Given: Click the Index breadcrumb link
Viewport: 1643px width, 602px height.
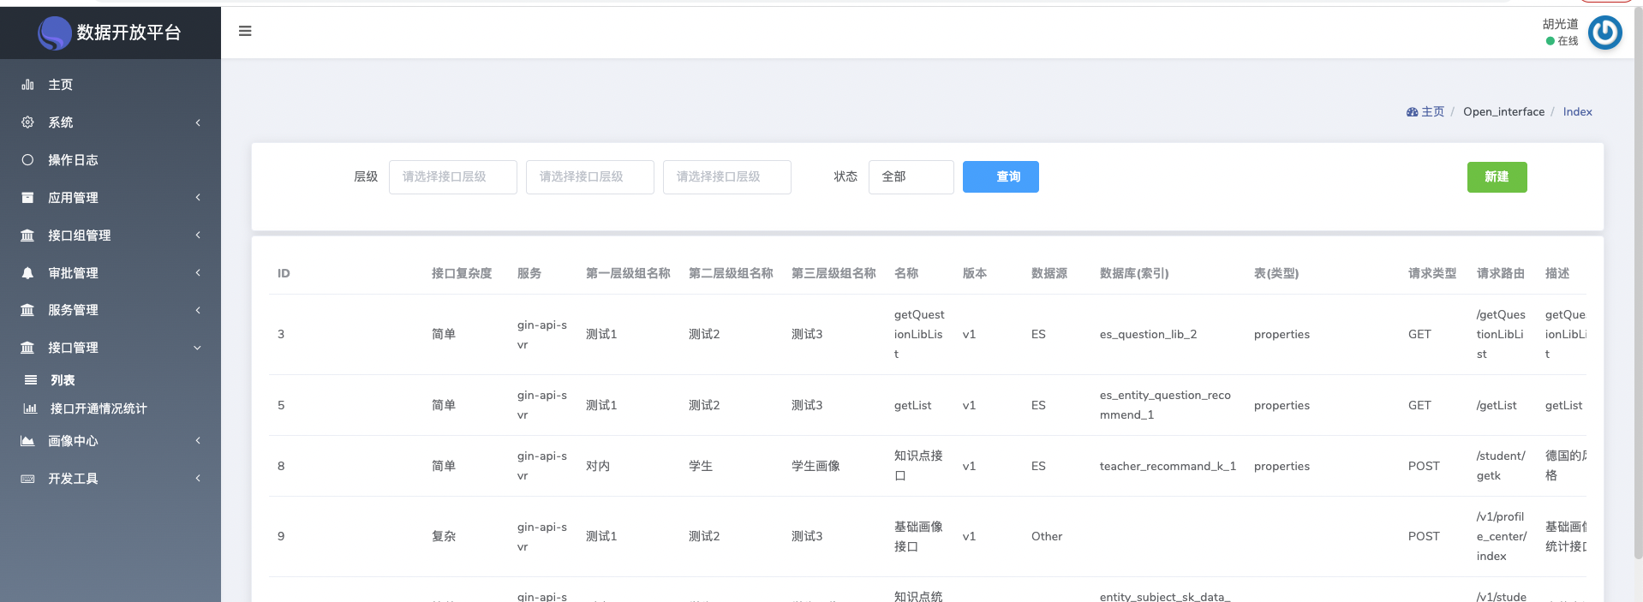Looking at the screenshot, I should click(1577, 112).
